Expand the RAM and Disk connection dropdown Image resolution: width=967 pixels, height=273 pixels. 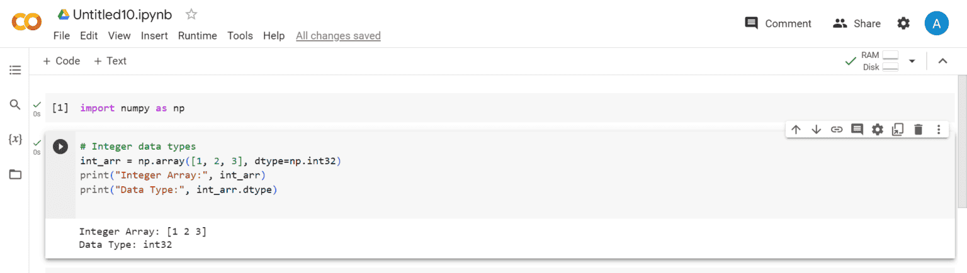[x=912, y=61]
